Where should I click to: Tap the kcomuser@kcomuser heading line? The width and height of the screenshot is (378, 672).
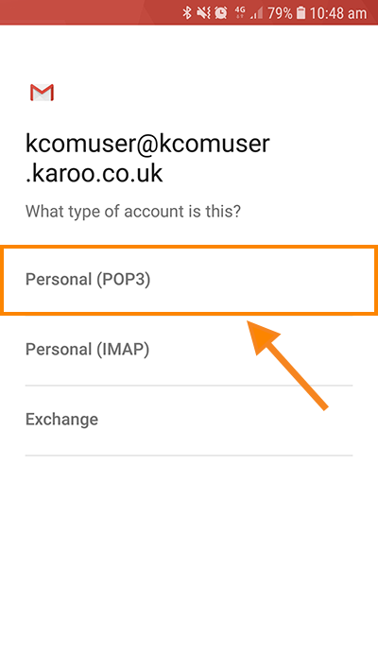tap(147, 143)
